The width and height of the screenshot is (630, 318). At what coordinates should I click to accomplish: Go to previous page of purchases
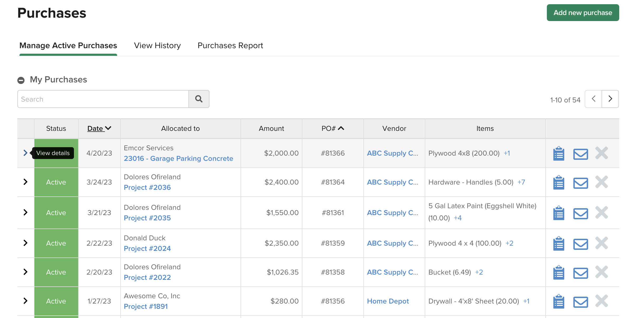(593, 99)
